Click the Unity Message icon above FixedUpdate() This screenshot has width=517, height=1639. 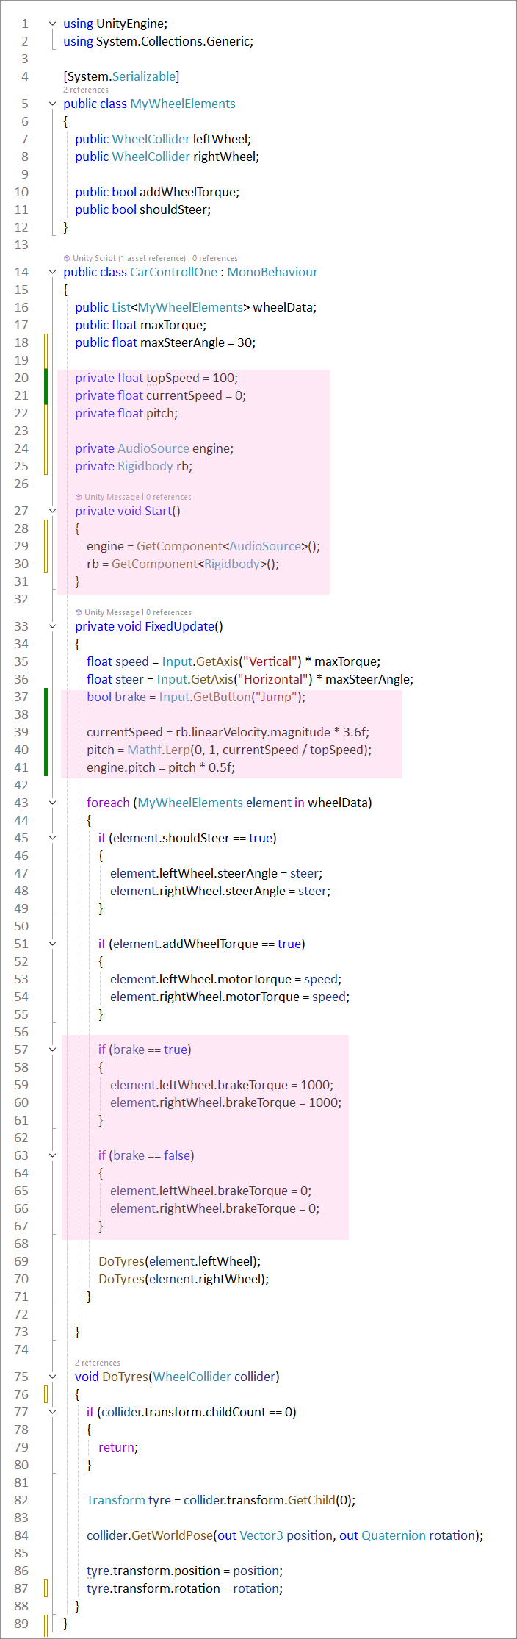pyautogui.click(x=79, y=612)
